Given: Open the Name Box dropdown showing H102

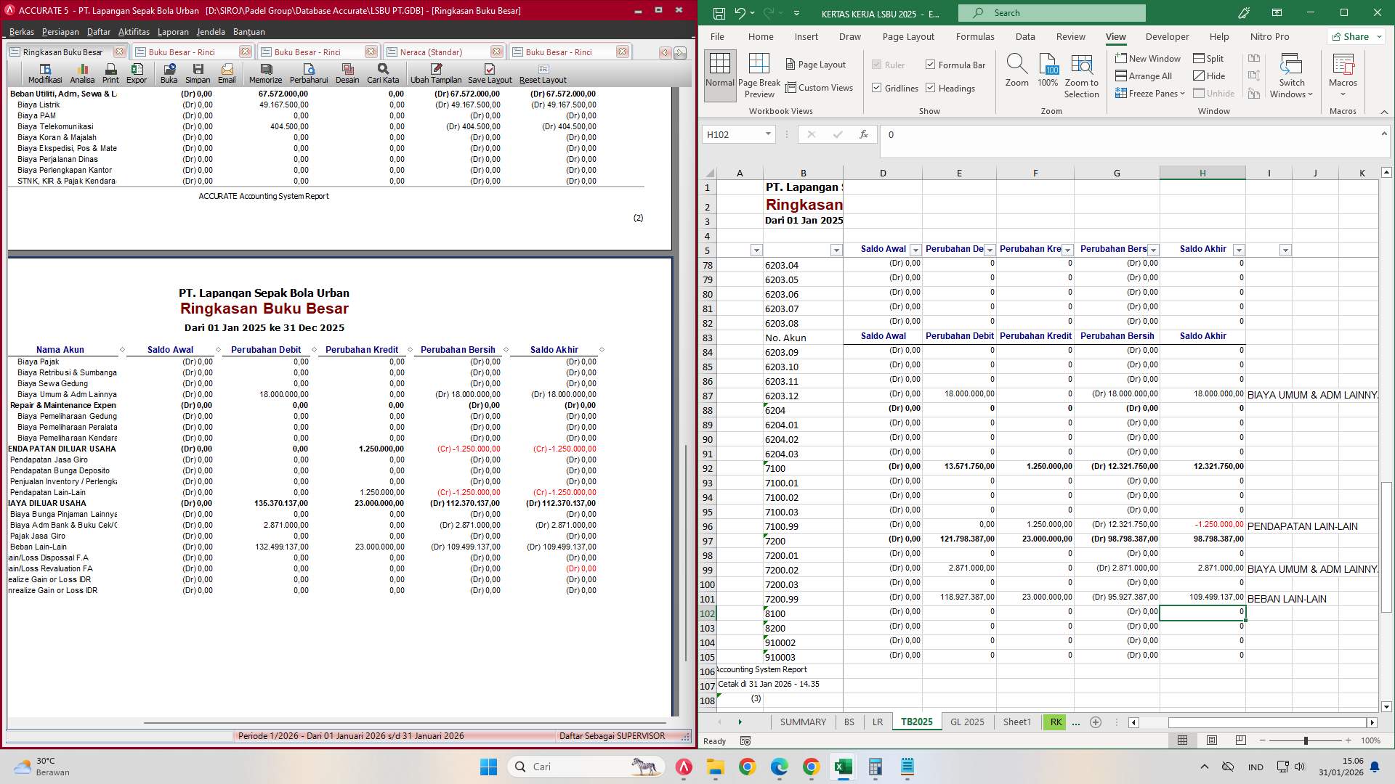Looking at the screenshot, I should 769,134.
